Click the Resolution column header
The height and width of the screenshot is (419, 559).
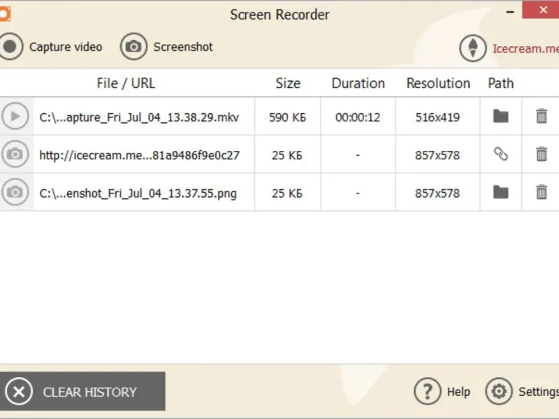[438, 83]
